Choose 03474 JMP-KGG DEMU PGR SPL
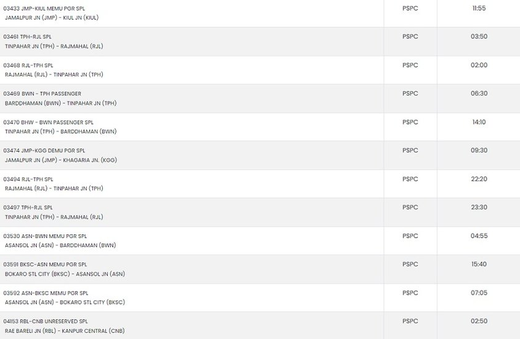Screen dimensions: 520x339 [x=44, y=150]
